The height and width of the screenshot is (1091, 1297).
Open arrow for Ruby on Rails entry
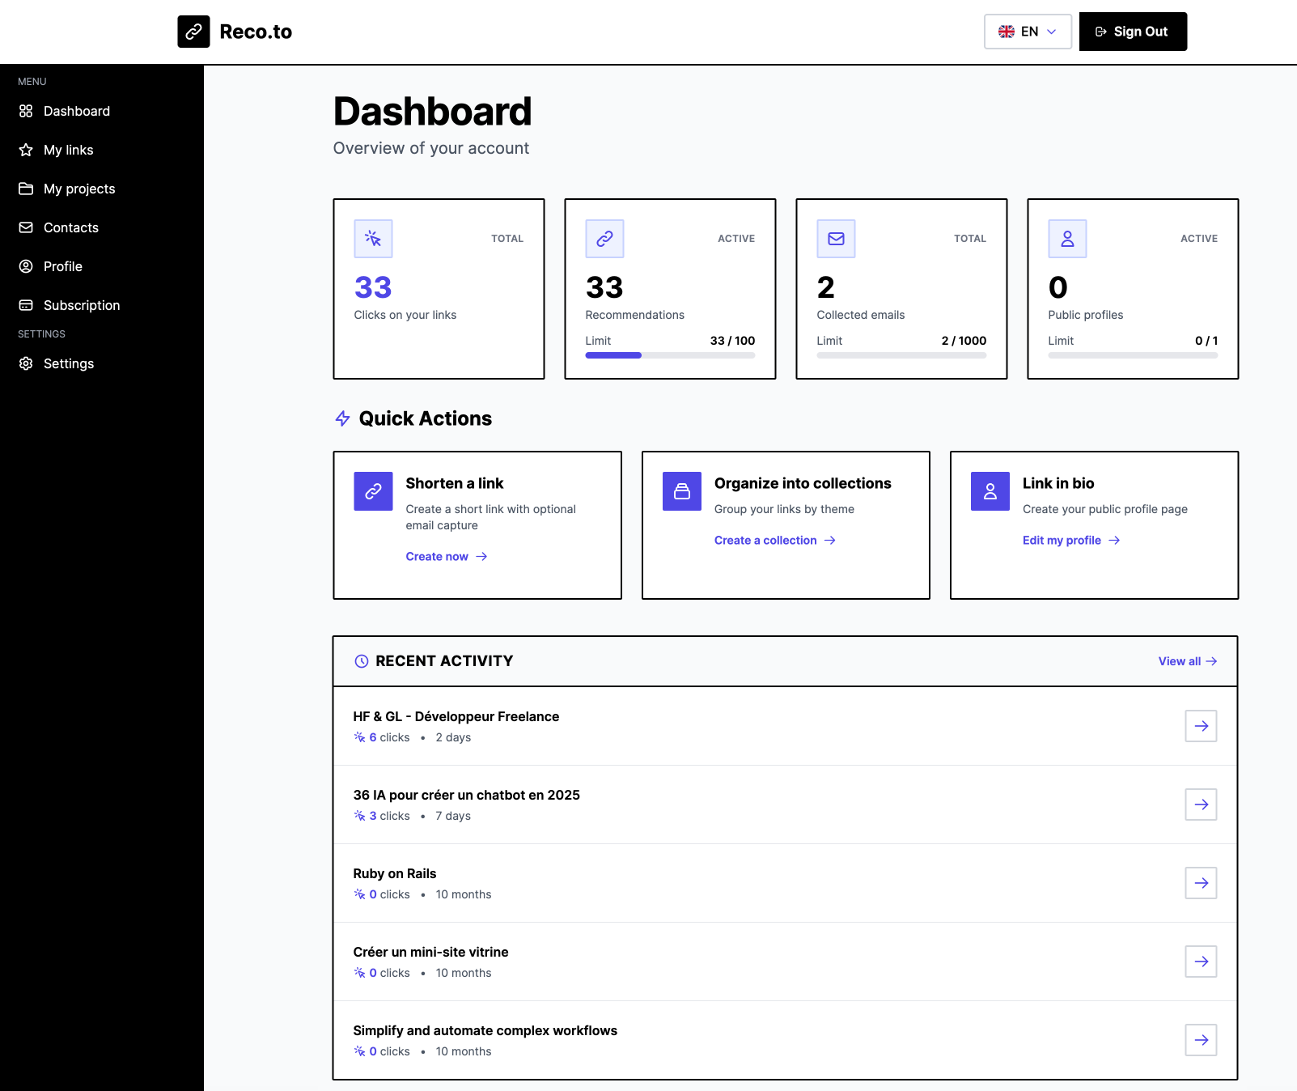pyautogui.click(x=1201, y=883)
